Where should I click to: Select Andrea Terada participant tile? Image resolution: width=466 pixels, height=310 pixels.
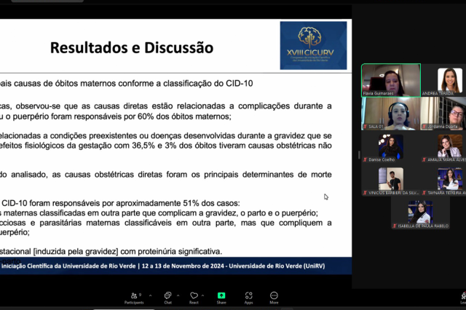pyautogui.click(x=449, y=80)
